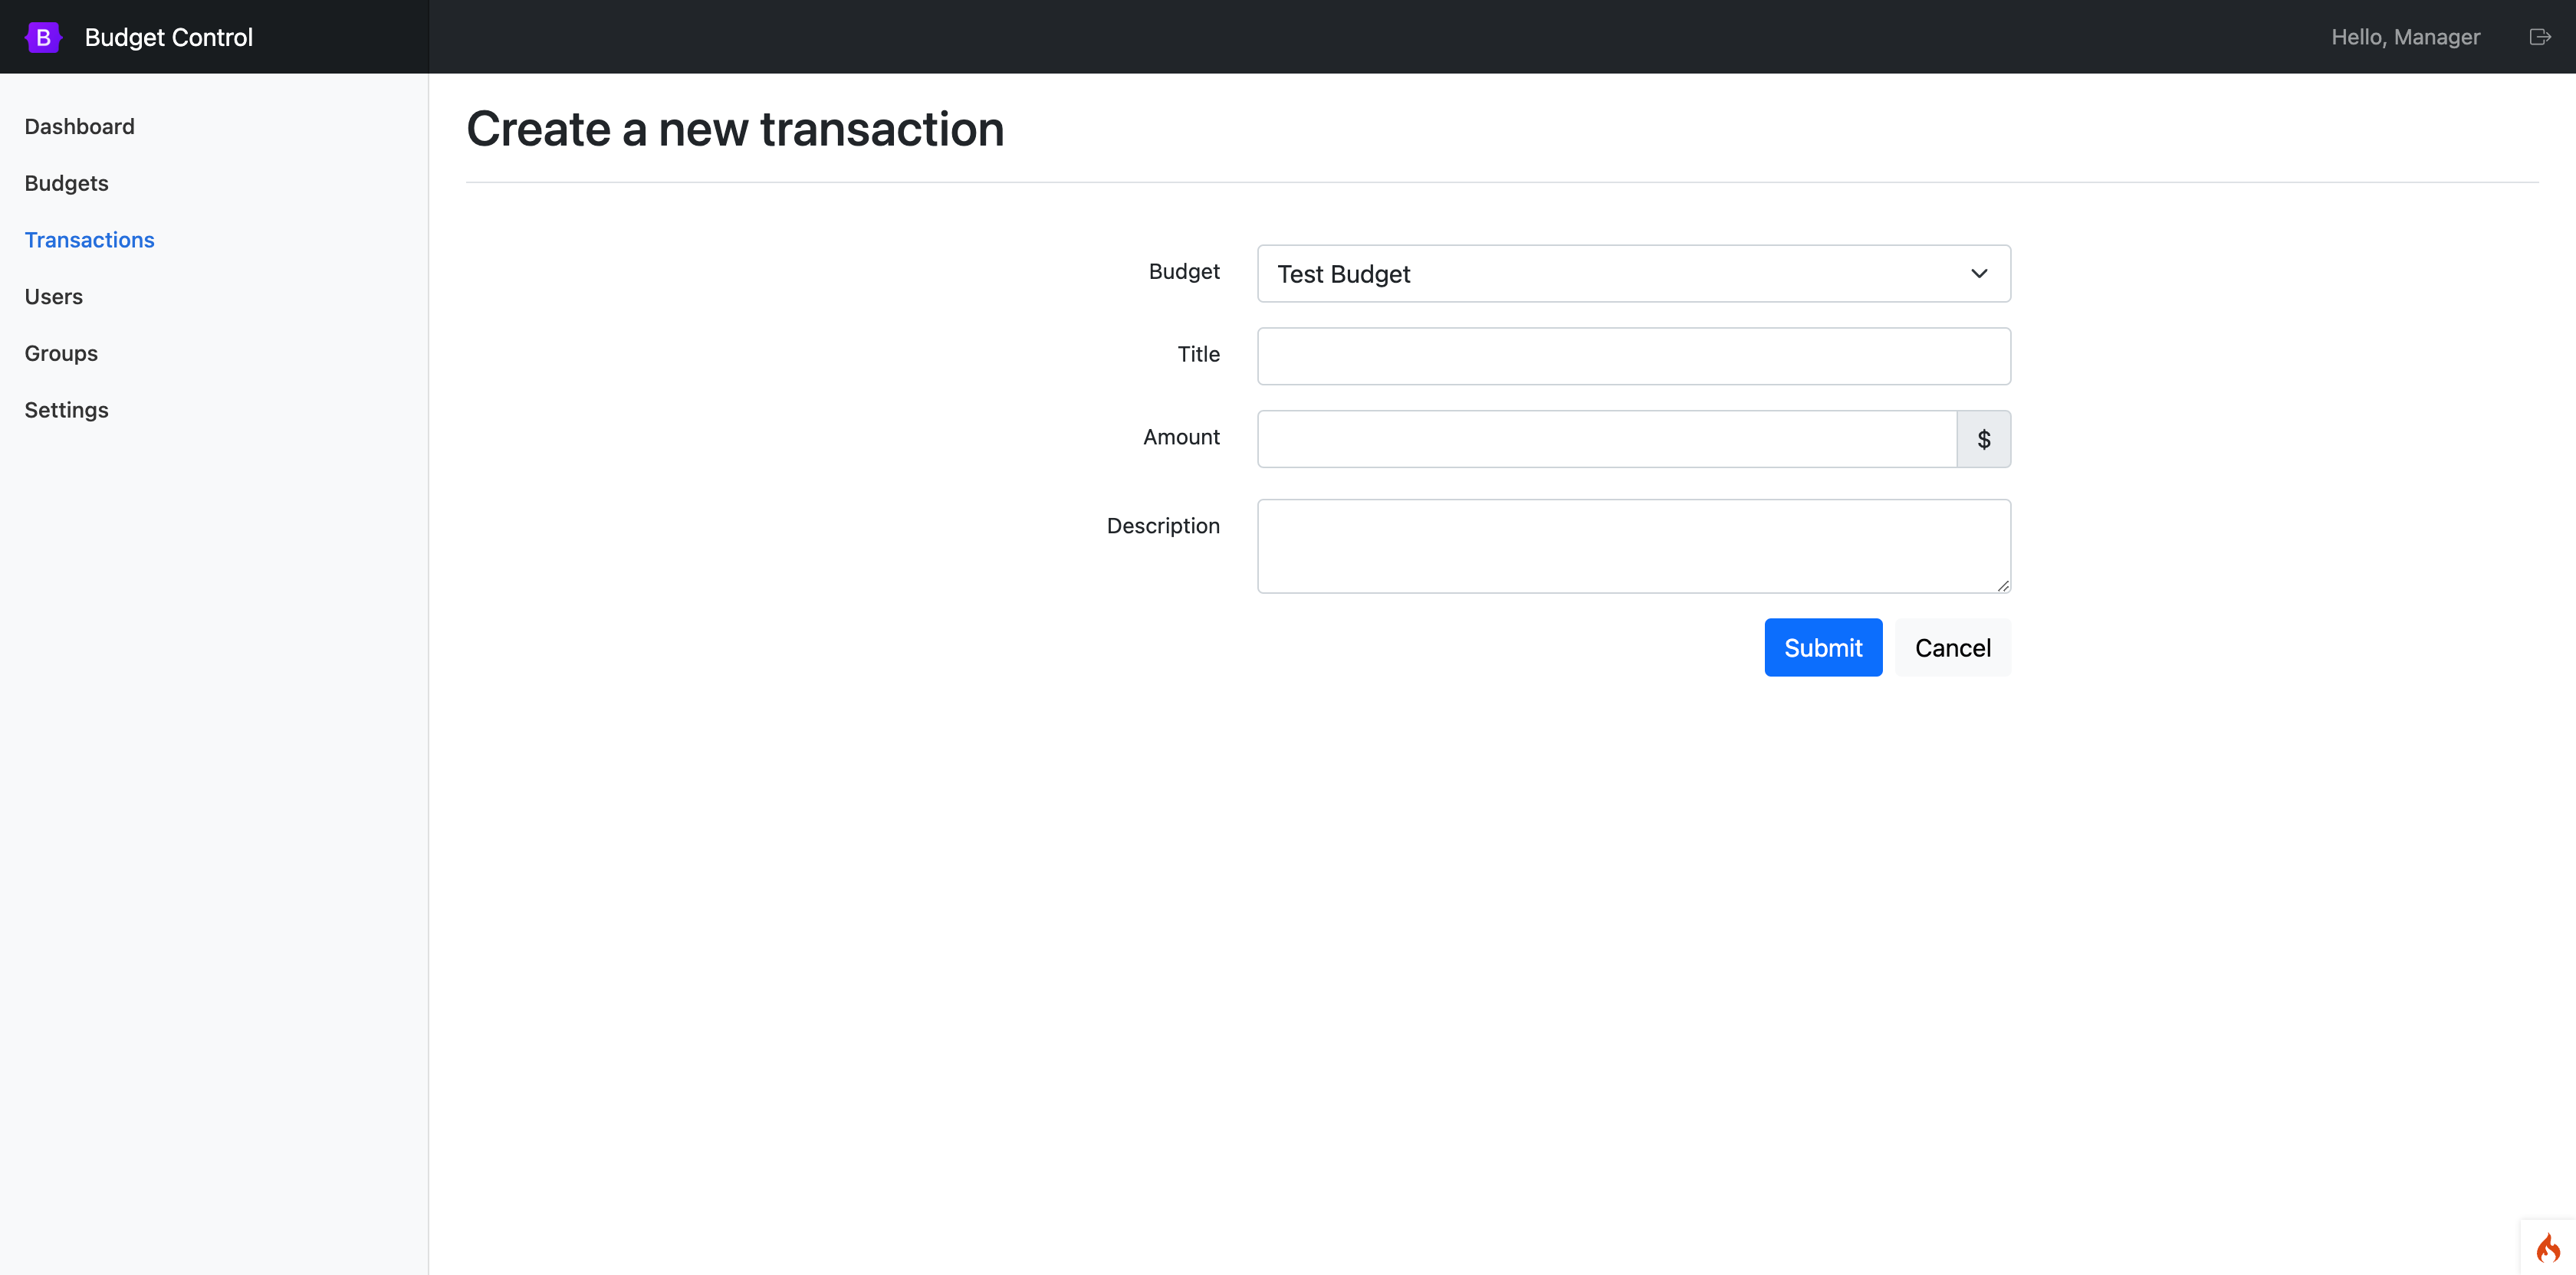The image size is (2576, 1275).
Task: Click into the Amount input field
Action: (x=1606, y=440)
